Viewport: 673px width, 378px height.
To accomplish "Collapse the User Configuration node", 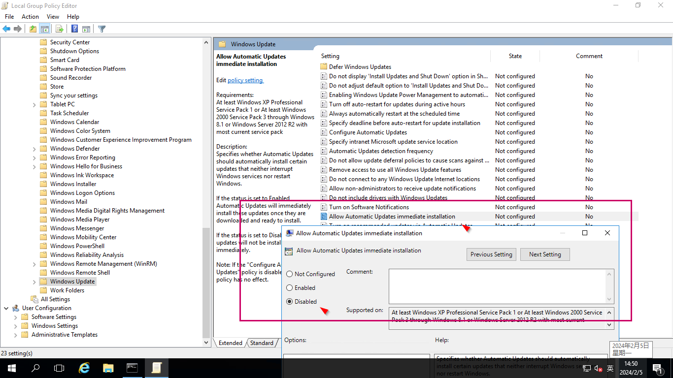I will (x=6, y=308).
